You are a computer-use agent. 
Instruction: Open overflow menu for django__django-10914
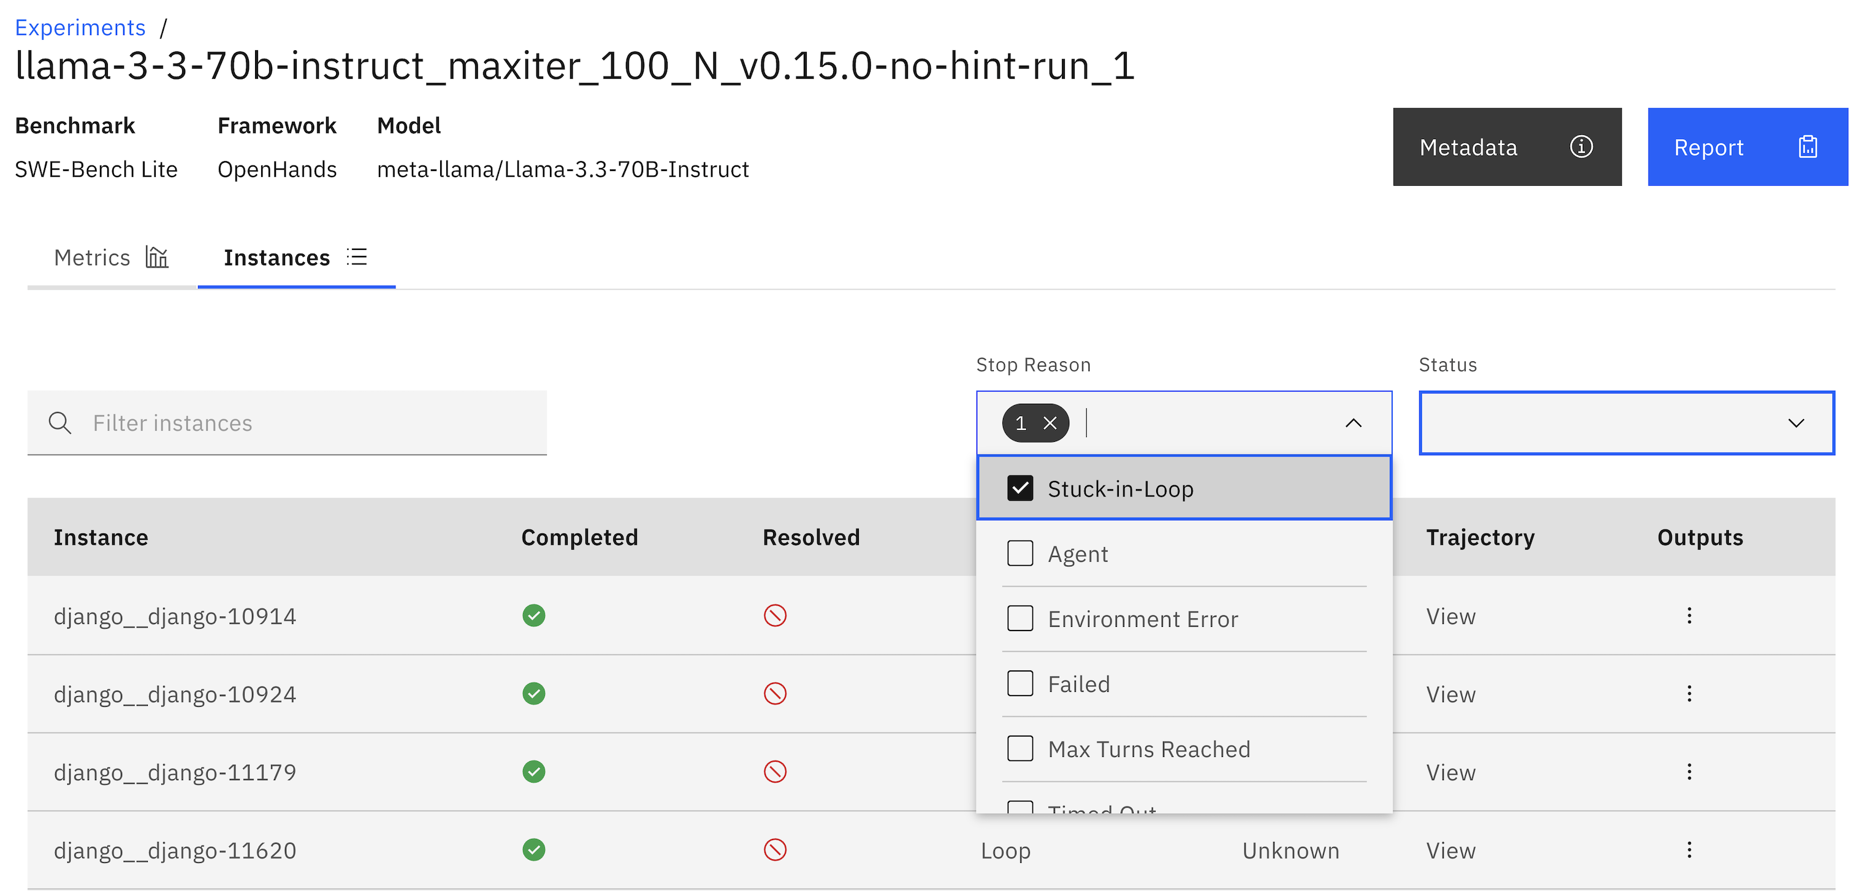click(x=1689, y=615)
